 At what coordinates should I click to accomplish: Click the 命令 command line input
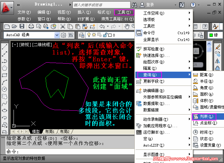(x=70, y=152)
